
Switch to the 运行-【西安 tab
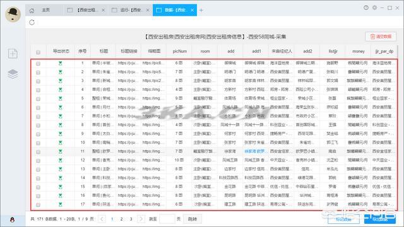pyautogui.click(x=130, y=10)
